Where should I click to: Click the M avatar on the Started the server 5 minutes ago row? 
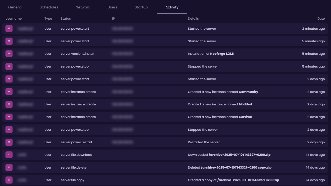click(9, 41)
